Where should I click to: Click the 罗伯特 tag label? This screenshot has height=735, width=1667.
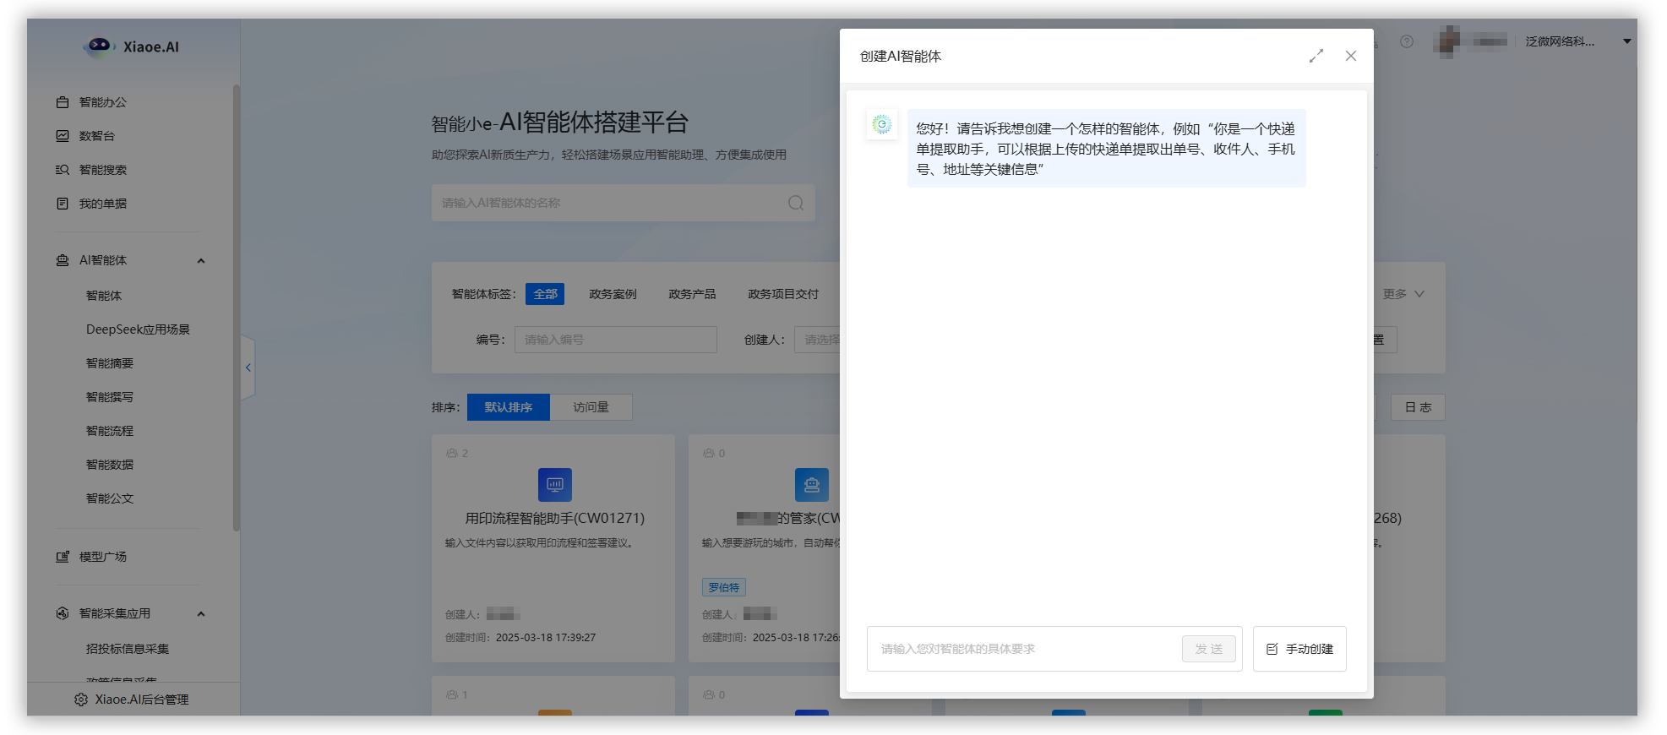tap(724, 587)
